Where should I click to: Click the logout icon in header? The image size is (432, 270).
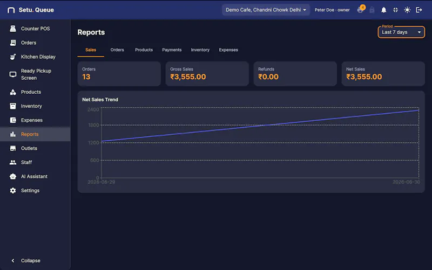(419, 10)
